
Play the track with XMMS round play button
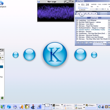pos(82,14)
